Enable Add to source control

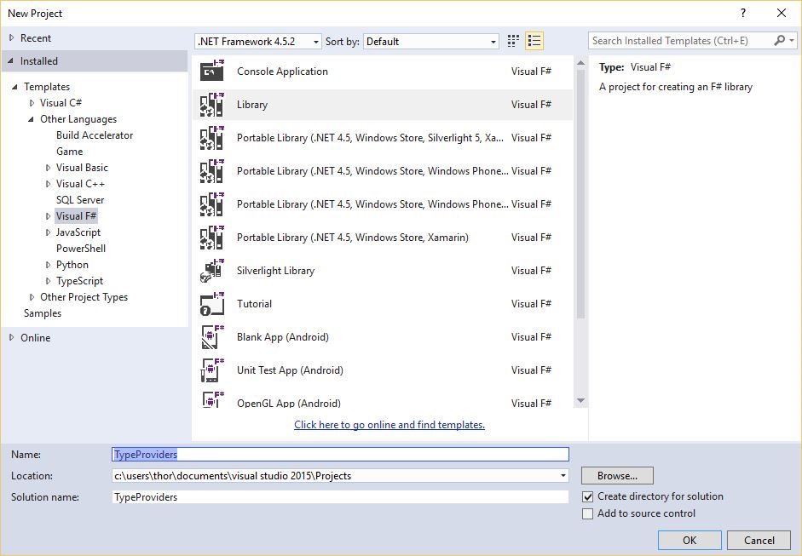(x=587, y=513)
